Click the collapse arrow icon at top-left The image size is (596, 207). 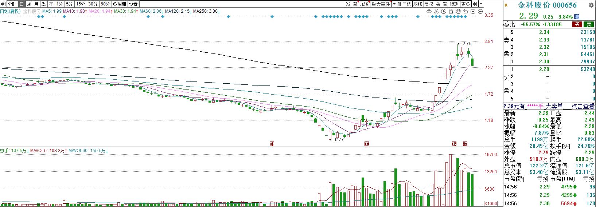click(3, 4)
